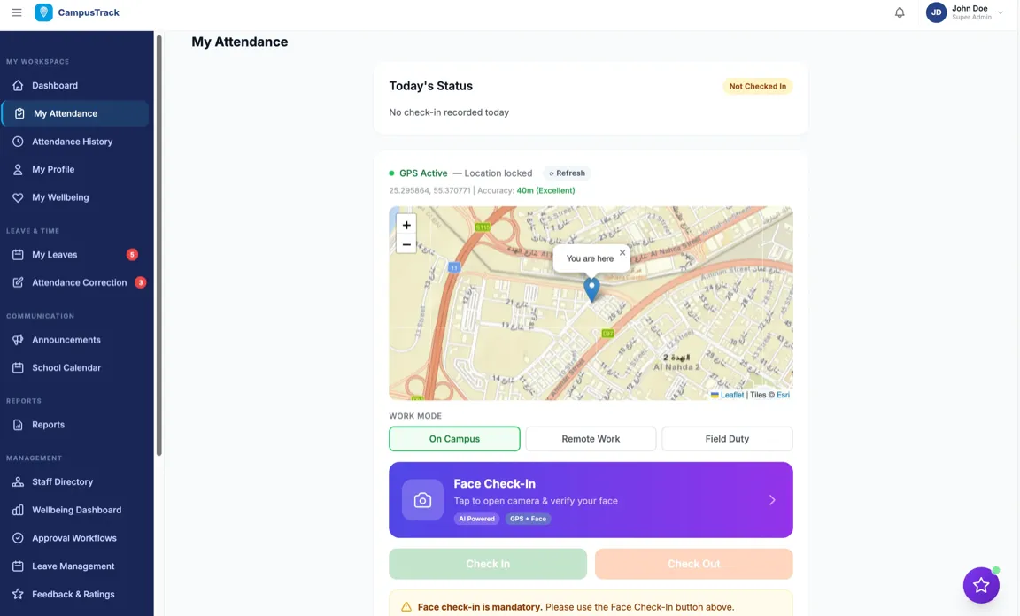
Task: Click the camera icon in Face Check-In
Action: [x=422, y=500]
